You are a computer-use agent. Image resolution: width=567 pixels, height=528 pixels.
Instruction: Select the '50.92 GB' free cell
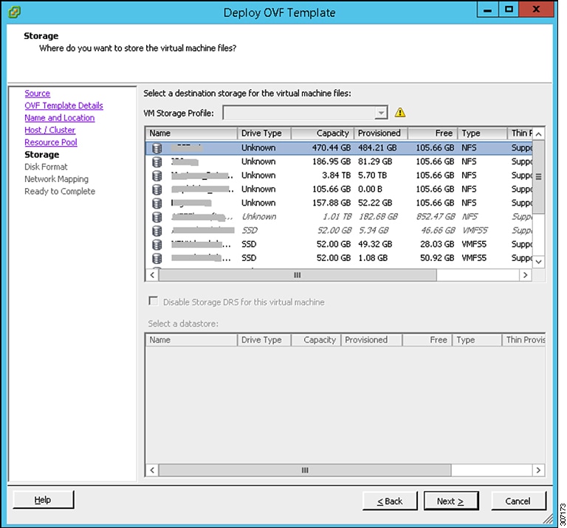tap(437, 258)
